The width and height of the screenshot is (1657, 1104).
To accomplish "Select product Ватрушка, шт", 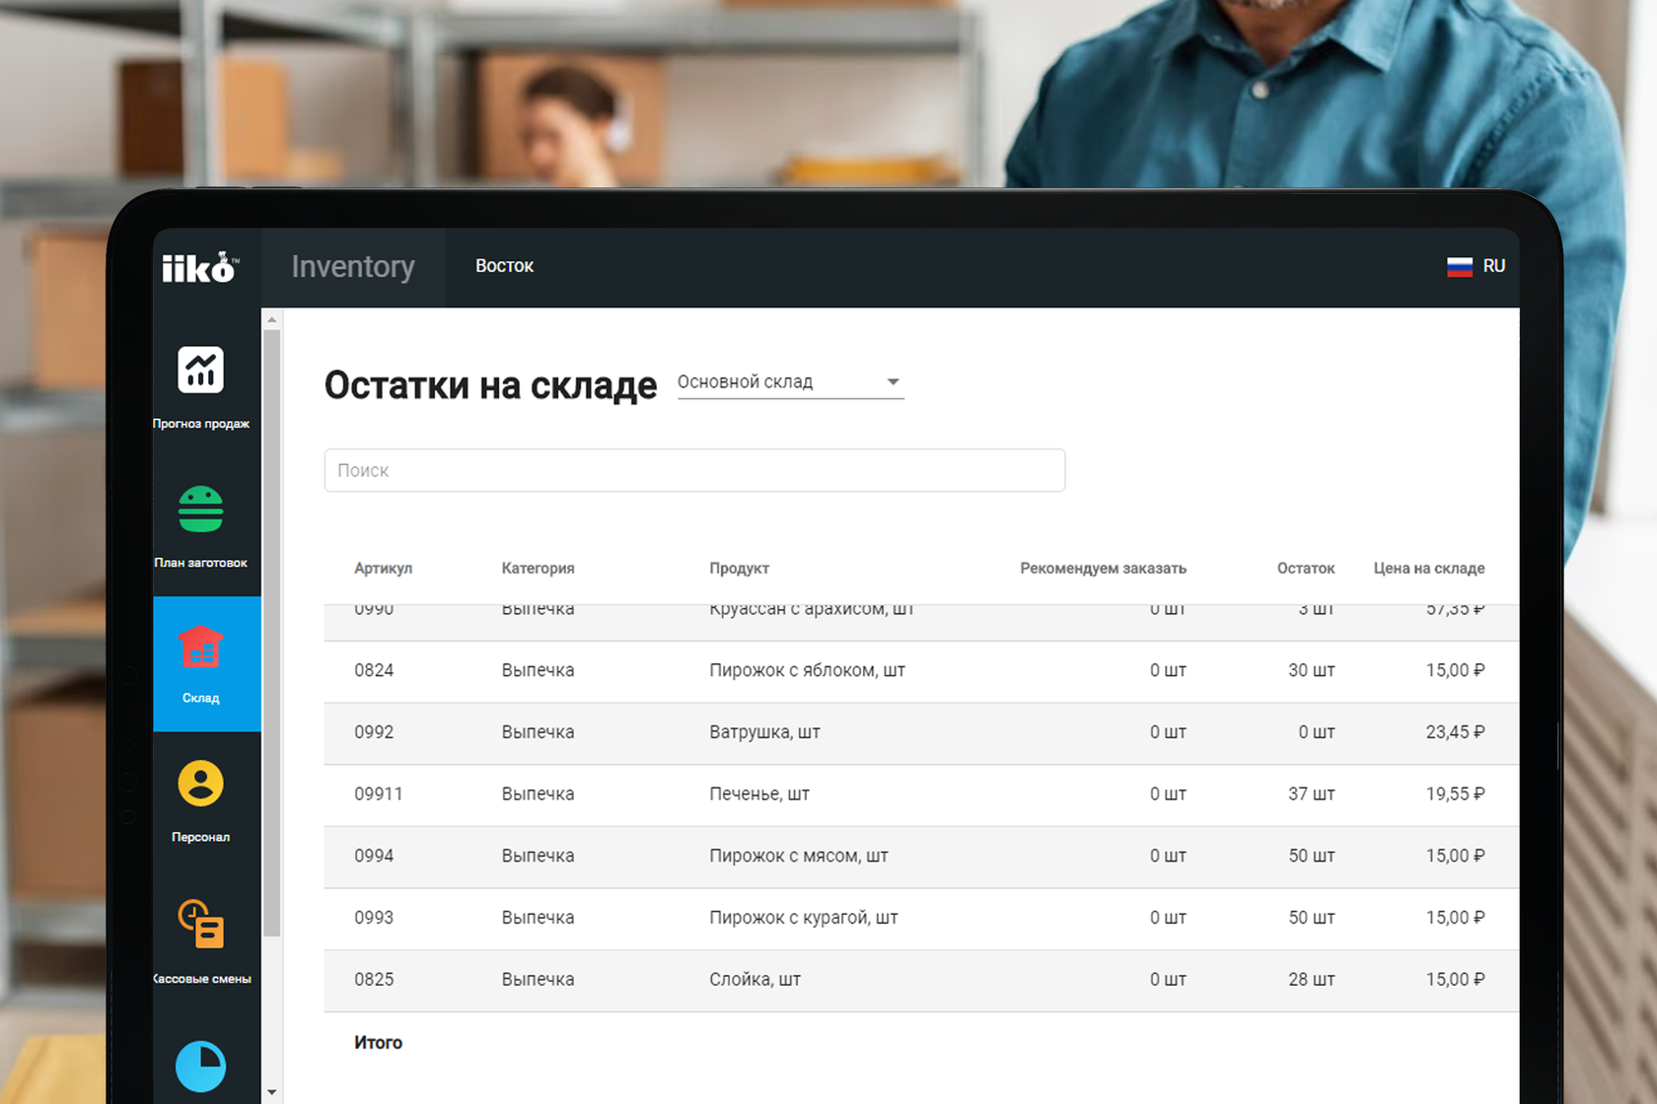I will tap(764, 732).
